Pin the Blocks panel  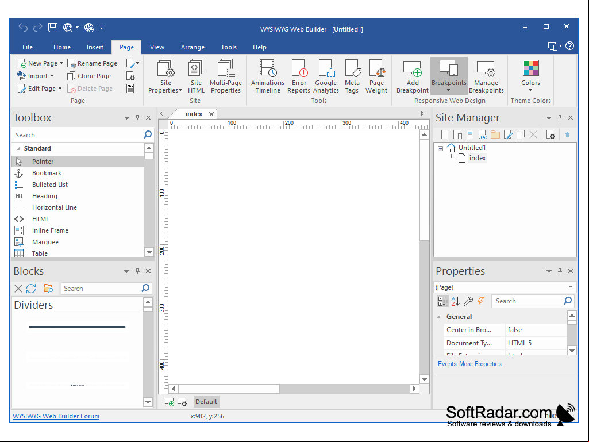tap(137, 271)
